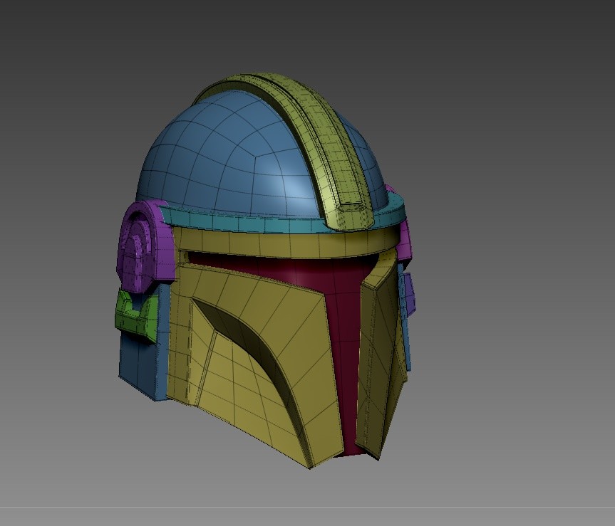This screenshot has height=526, width=615.
Task: Select the purple ear cap component
Action: (143, 242)
